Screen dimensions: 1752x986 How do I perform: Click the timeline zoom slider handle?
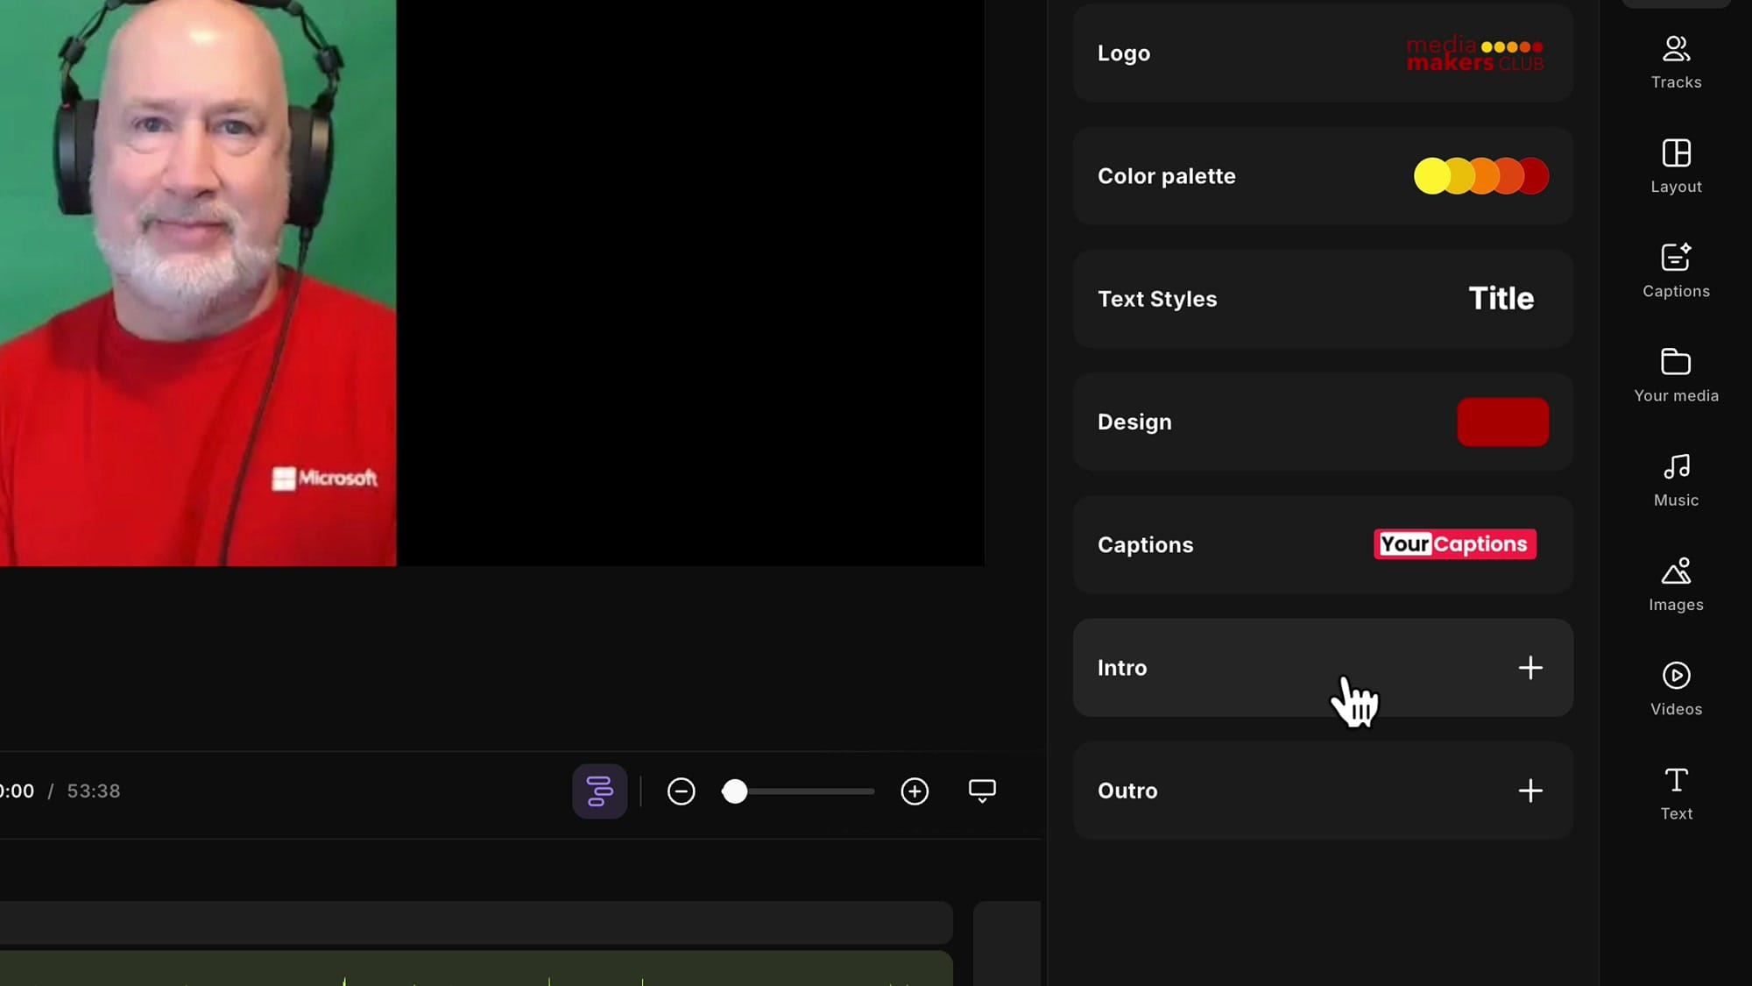click(x=735, y=791)
